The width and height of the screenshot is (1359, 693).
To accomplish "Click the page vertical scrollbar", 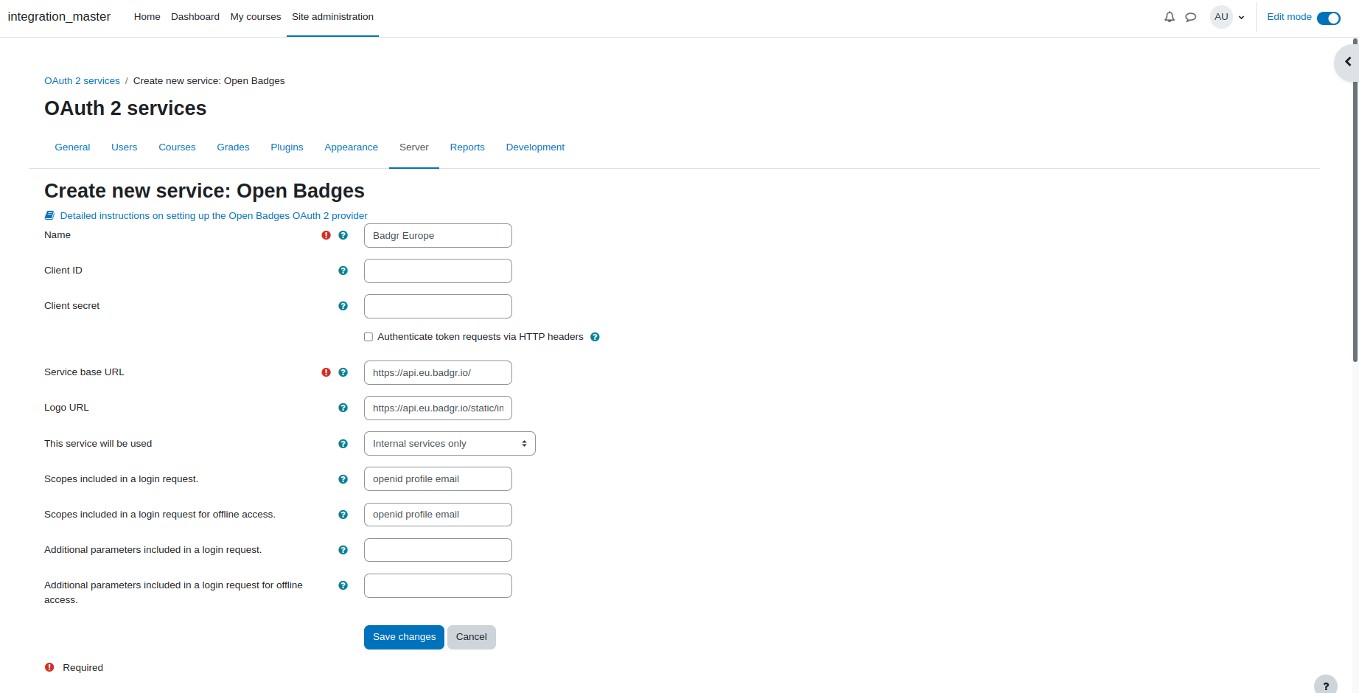I will 1355,199.
